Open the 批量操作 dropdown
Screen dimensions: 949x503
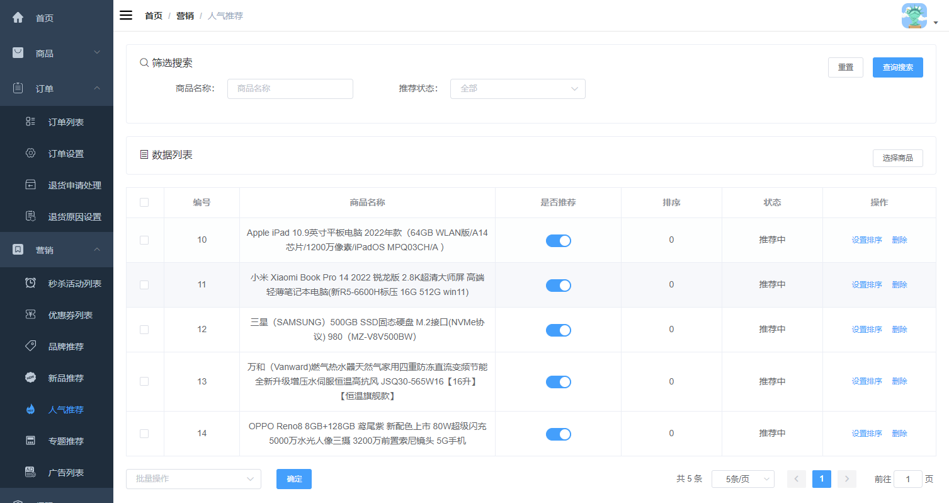click(193, 479)
